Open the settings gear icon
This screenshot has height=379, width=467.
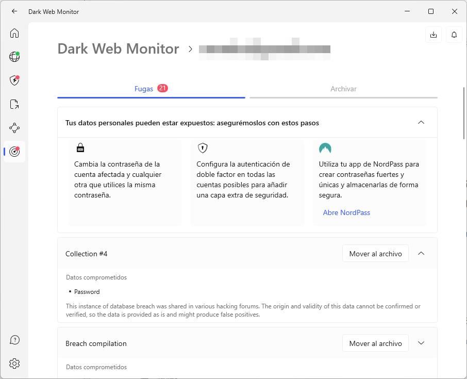pos(14,364)
